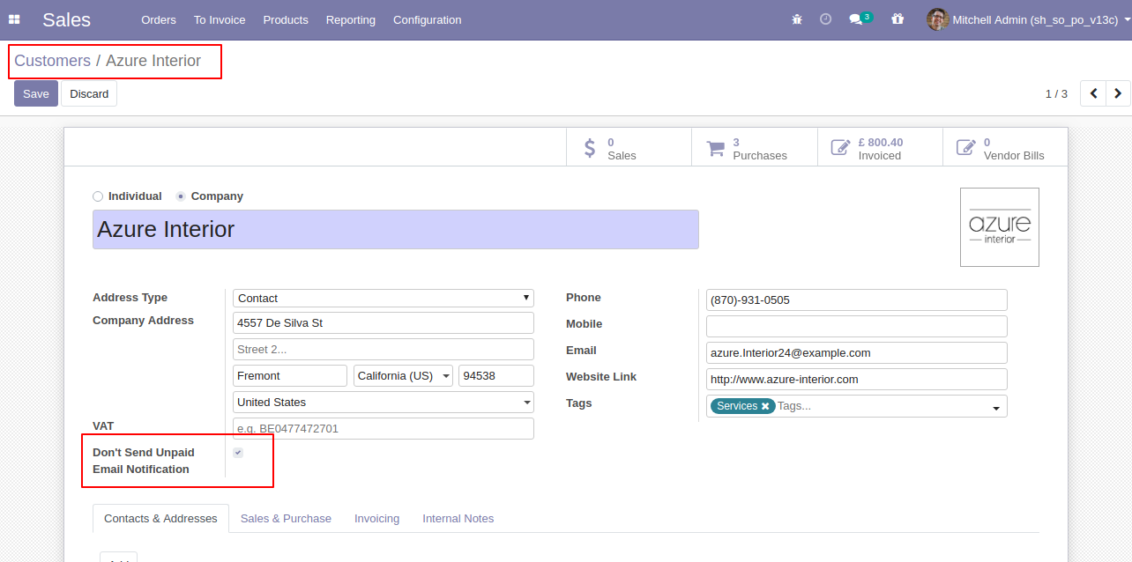Save the customer record
This screenshot has width=1132, height=562.
[x=36, y=93]
